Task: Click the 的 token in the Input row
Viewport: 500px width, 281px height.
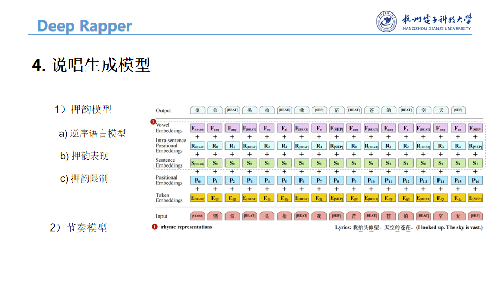Action: point(406,216)
